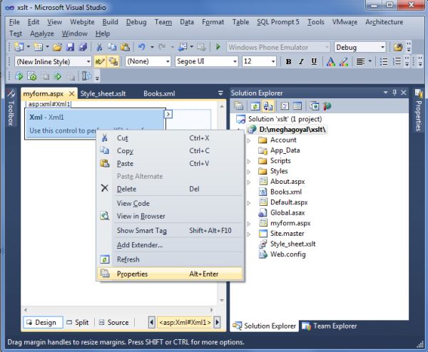This screenshot has width=428, height=352.
Task: Click Copy Web Site icon in Solution Explorer
Action: [x=314, y=106]
